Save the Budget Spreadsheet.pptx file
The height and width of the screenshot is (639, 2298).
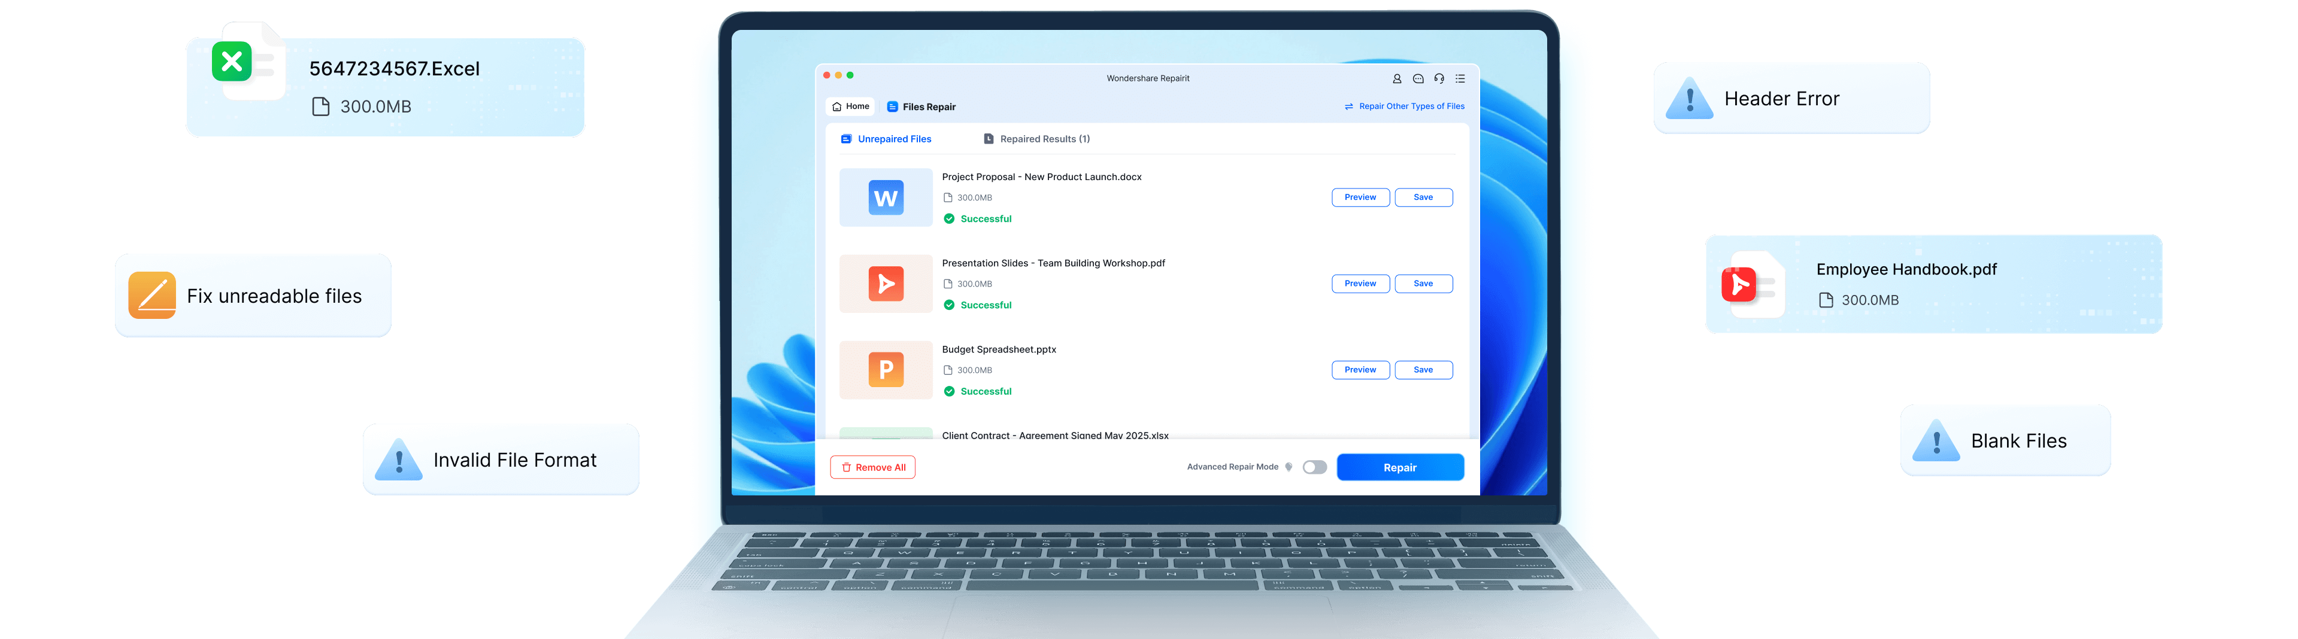(1424, 370)
